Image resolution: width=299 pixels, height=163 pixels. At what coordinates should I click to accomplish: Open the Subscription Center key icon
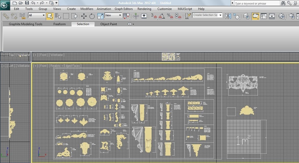click(x=289, y=3)
